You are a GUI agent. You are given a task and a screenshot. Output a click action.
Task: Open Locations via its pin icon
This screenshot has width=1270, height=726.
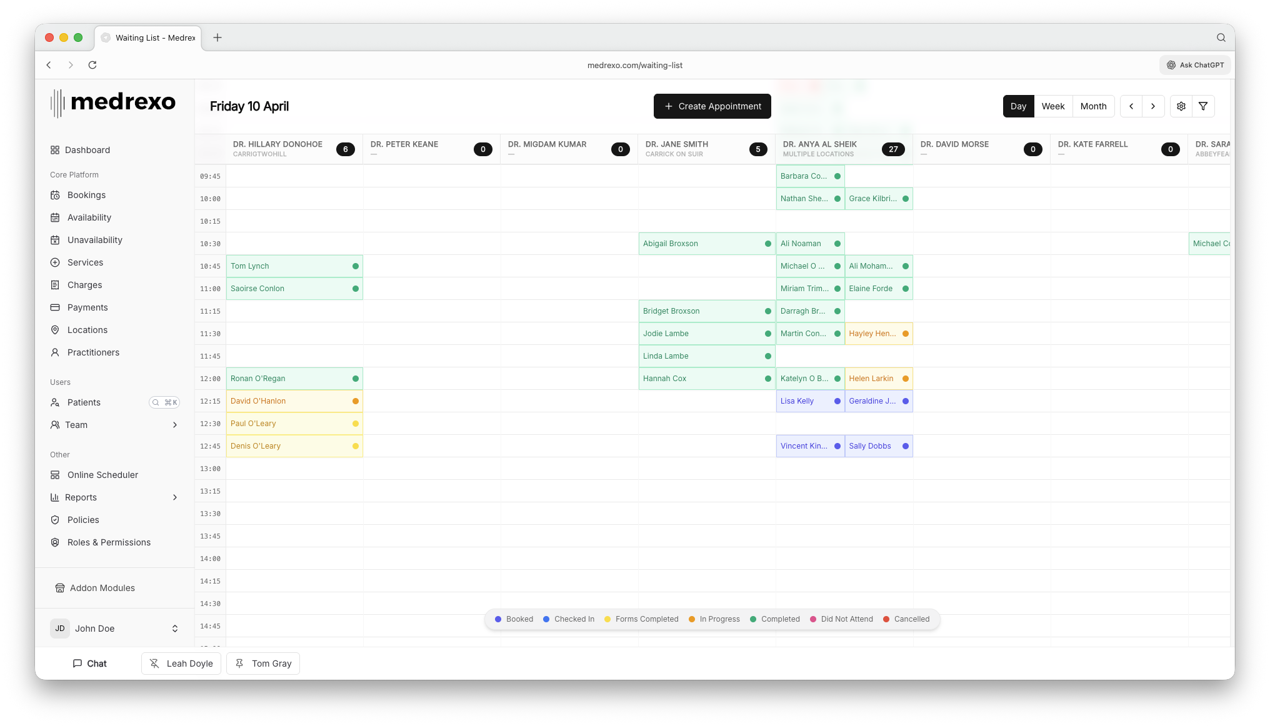pos(55,330)
